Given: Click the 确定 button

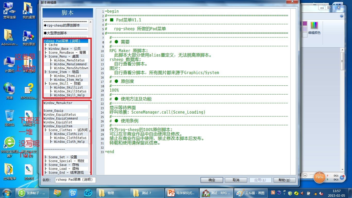Looking at the screenshot, I should click(212, 180).
